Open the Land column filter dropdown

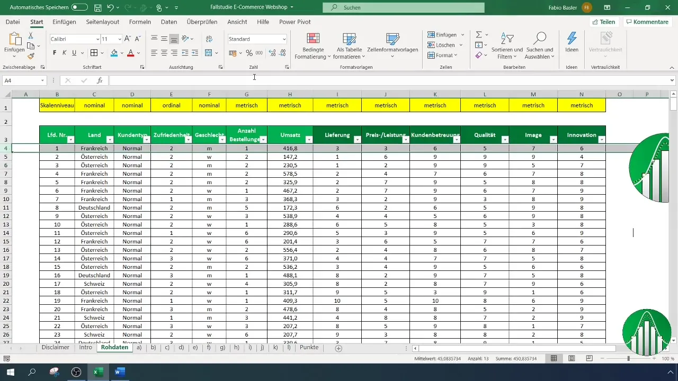(110, 140)
